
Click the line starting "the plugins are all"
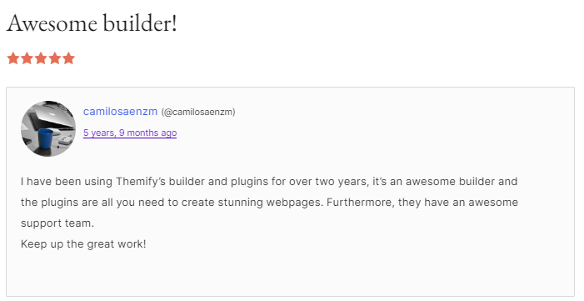click(x=269, y=202)
